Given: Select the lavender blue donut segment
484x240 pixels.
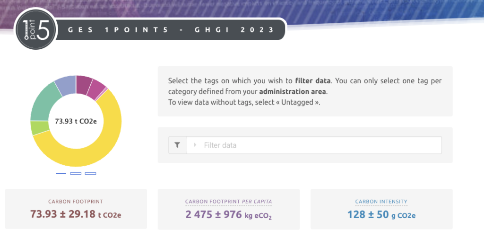Looking at the screenshot, I should pyautogui.click(x=65, y=85).
